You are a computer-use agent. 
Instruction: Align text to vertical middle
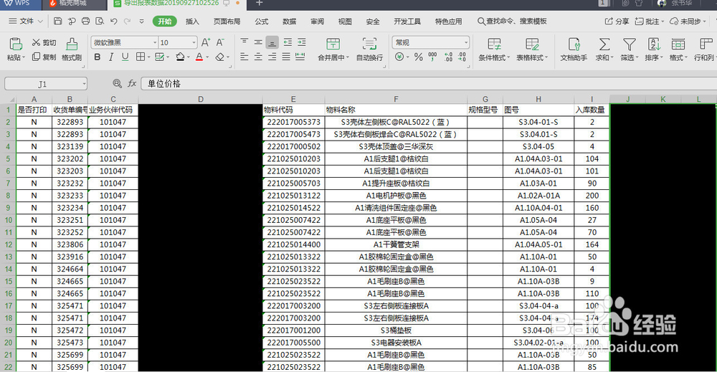(258, 42)
